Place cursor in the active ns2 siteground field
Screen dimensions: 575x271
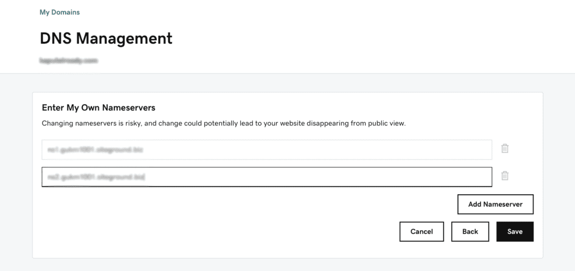[x=267, y=177]
